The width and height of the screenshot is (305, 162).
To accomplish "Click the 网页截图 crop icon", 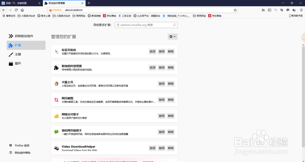I will [56, 100].
